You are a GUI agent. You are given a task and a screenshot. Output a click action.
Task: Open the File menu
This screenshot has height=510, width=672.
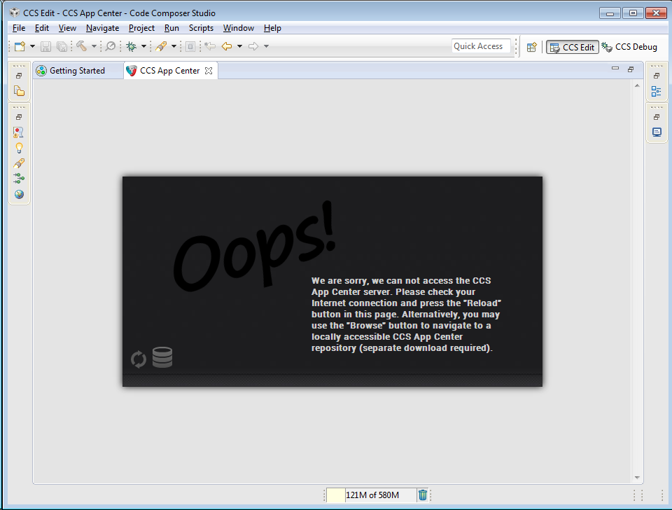19,28
